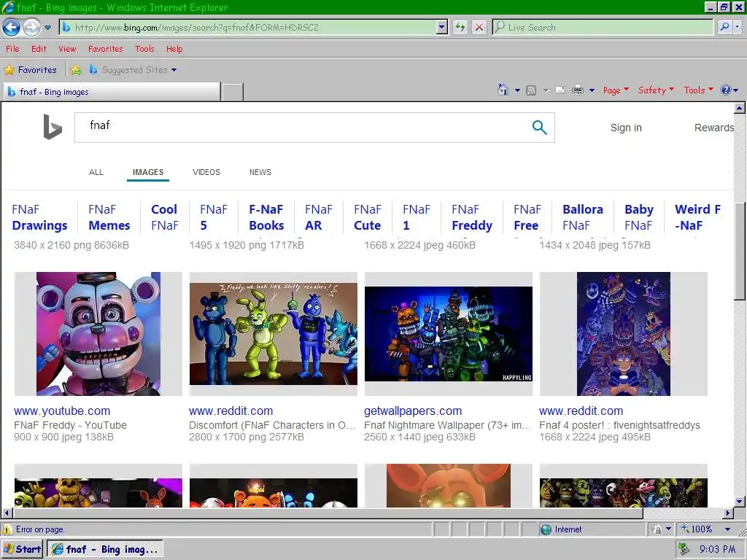Image resolution: width=747 pixels, height=560 pixels.
Task: Click the Forward navigation arrow button
Action: [x=31, y=27]
